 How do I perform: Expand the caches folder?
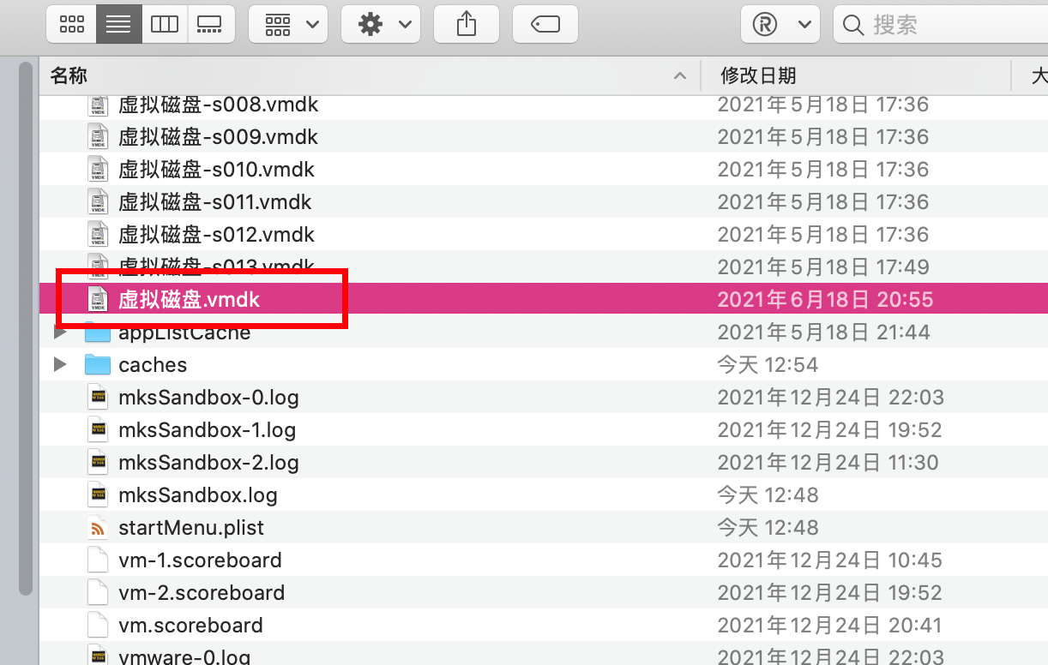point(59,364)
